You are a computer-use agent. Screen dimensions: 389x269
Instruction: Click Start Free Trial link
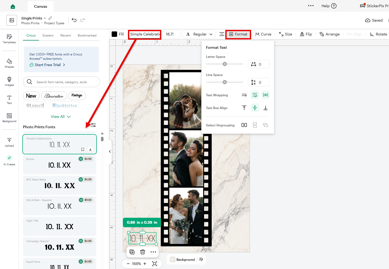click(47, 65)
